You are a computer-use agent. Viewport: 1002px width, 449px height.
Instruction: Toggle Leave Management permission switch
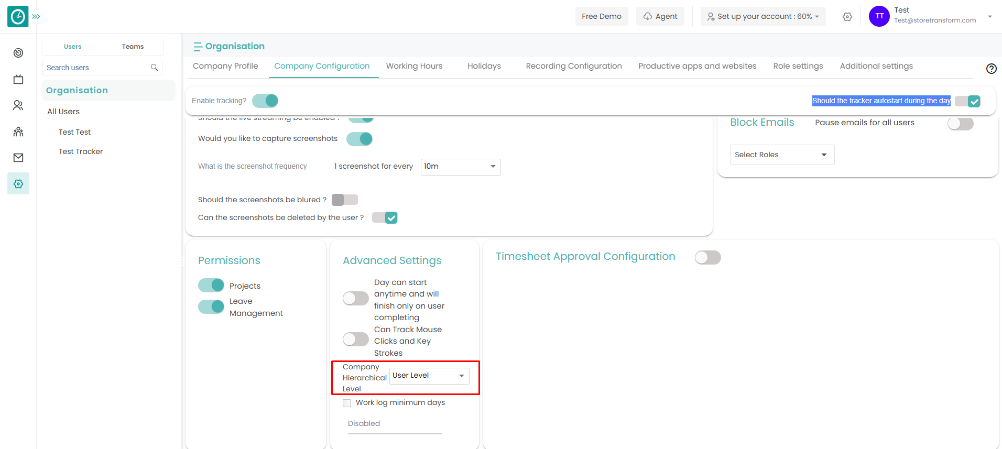(x=211, y=306)
